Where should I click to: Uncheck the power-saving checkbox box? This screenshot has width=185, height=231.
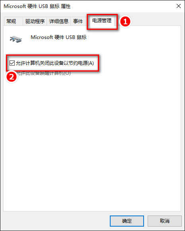pos(12,63)
